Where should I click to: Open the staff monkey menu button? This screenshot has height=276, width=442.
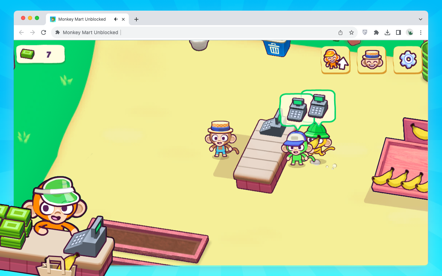[x=372, y=60]
